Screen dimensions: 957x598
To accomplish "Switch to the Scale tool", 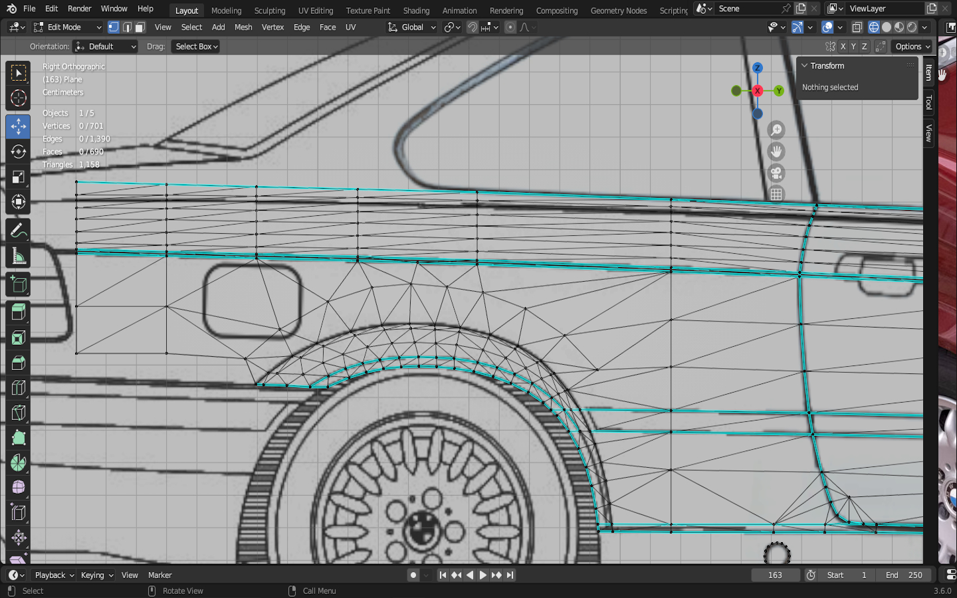I will (19, 177).
